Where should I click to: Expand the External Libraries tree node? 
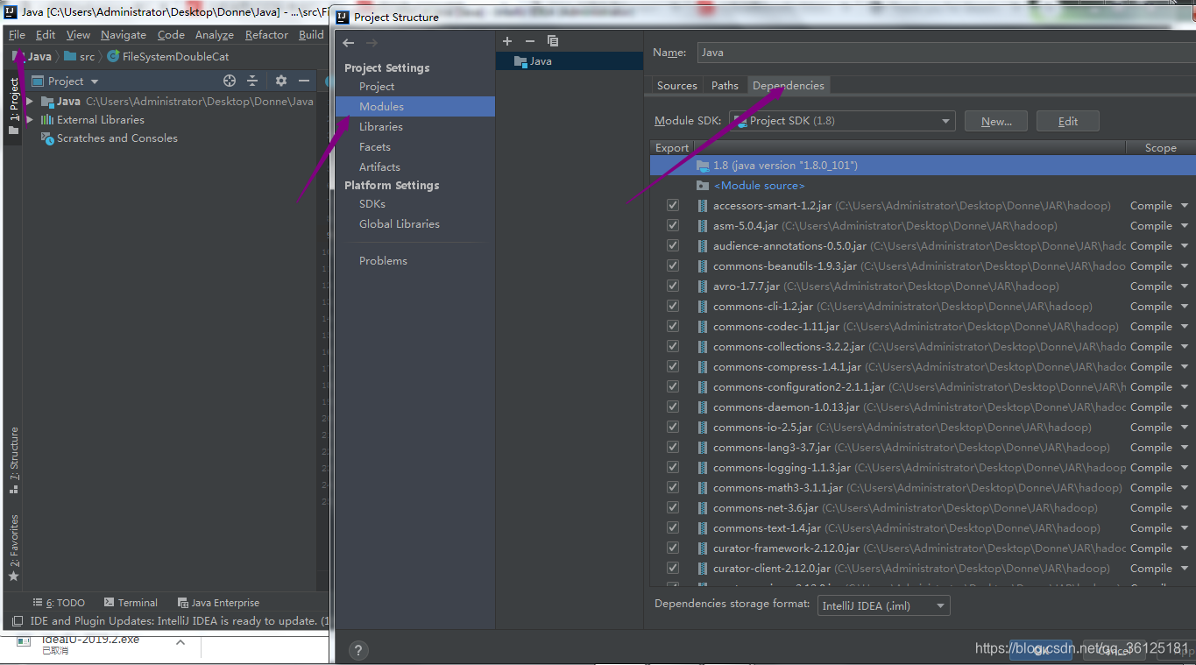(30, 120)
